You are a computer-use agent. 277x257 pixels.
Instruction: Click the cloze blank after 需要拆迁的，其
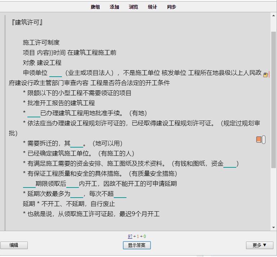(77, 144)
